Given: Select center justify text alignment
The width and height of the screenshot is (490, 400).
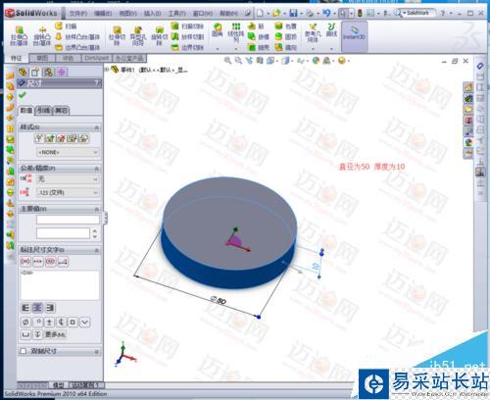Looking at the screenshot, I should 38,308.
